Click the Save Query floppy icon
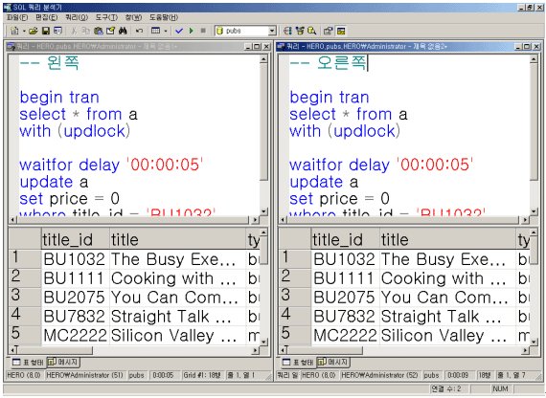 [46, 31]
